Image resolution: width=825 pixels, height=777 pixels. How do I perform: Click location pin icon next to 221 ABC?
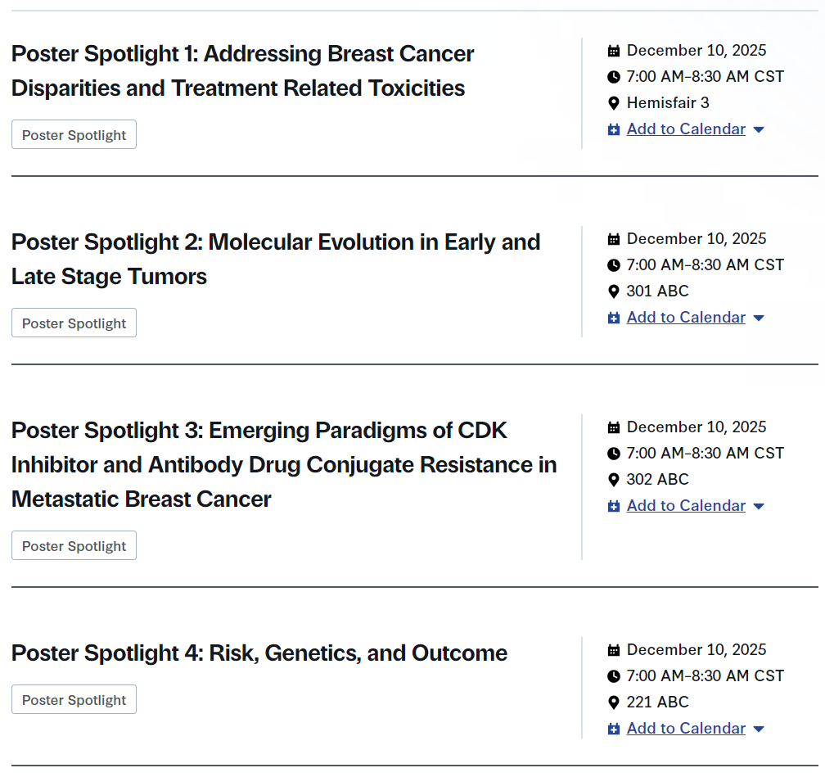614,702
